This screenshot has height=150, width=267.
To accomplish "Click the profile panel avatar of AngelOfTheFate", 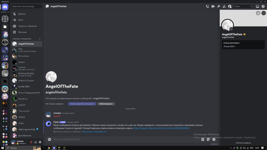I will click(227, 25).
